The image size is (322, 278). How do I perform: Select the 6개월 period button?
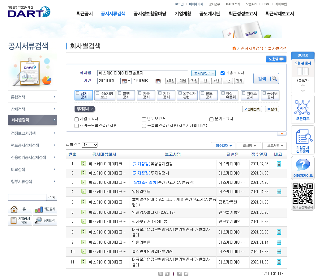point(193,81)
